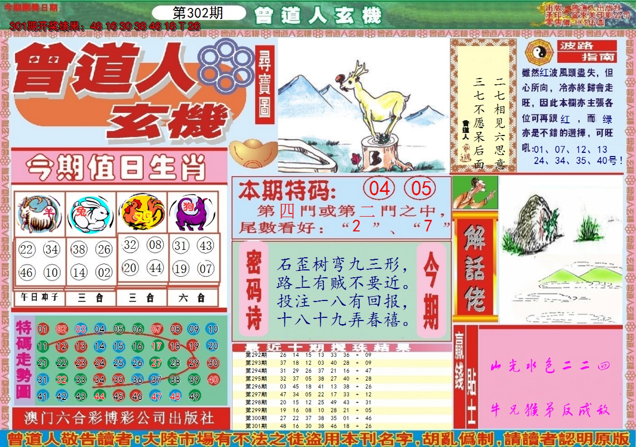
Task: Click ball 49 in the trend chart
Action: click(194, 396)
